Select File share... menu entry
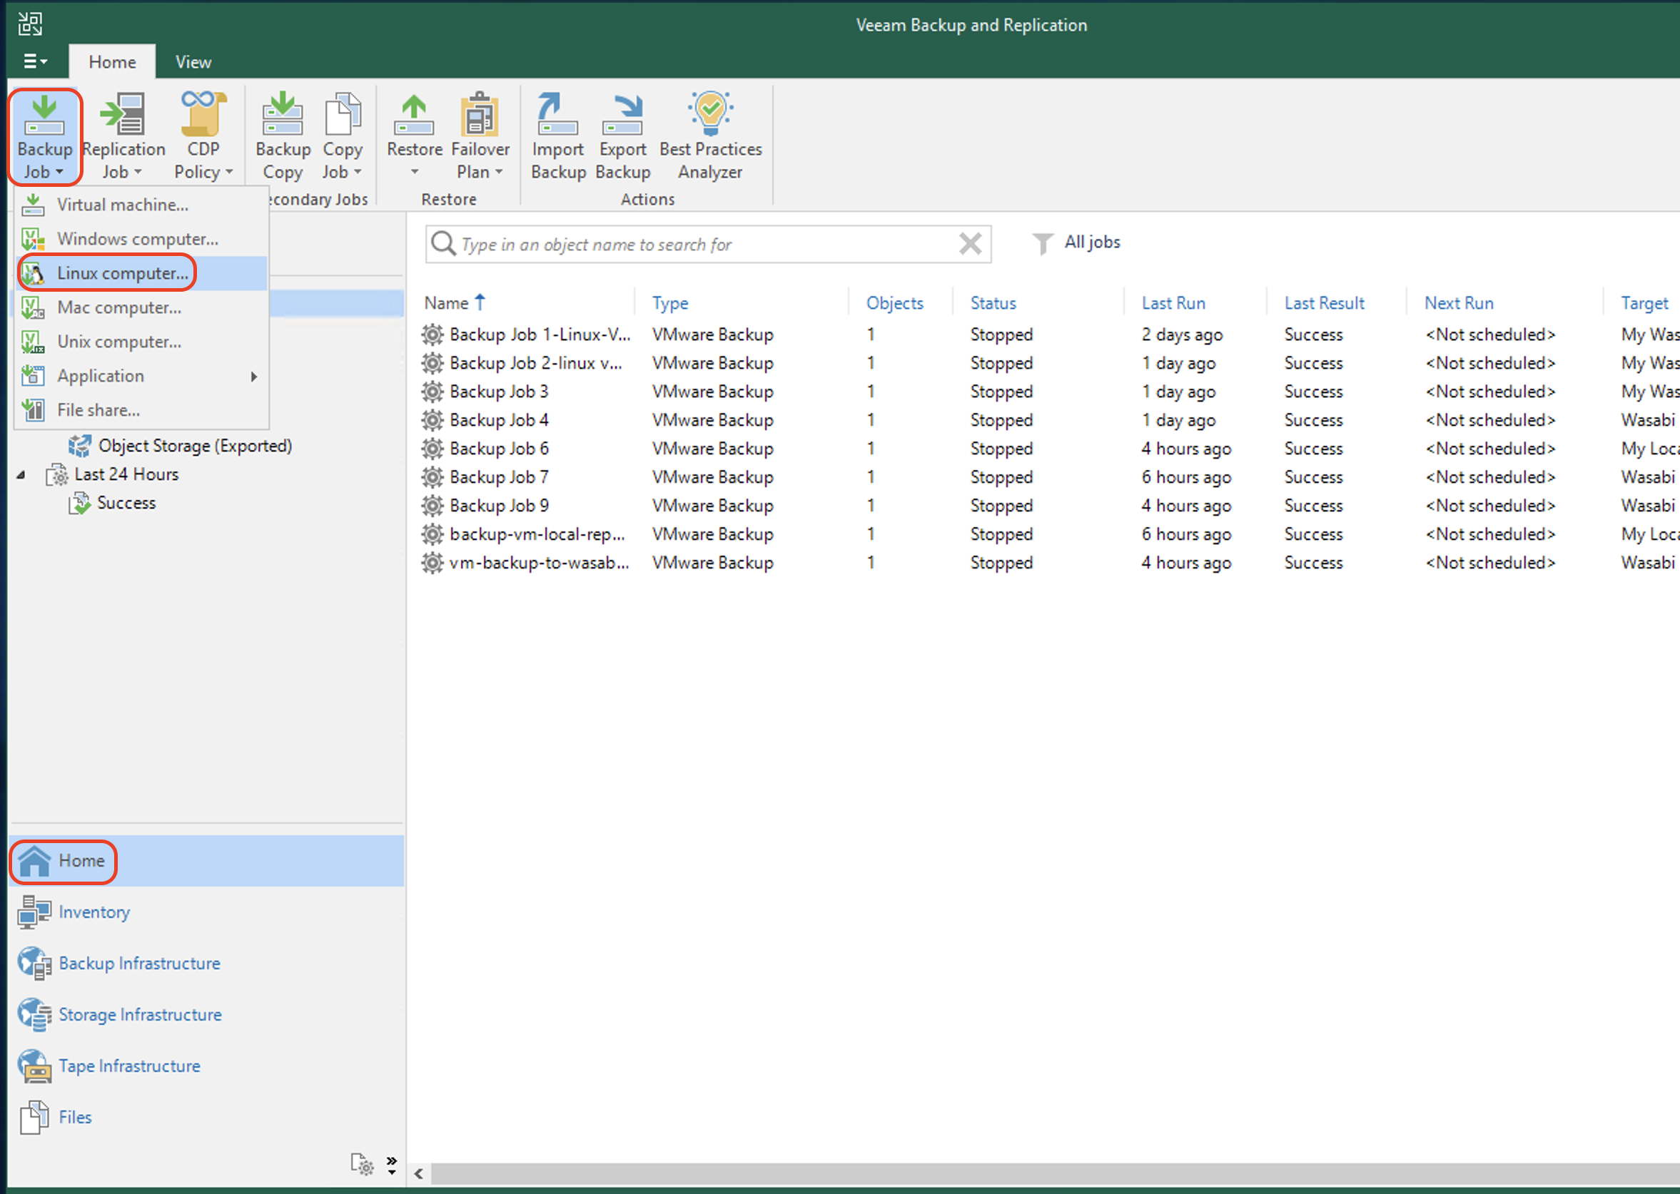The image size is (1680, 1194). click(x=141, y=409)
